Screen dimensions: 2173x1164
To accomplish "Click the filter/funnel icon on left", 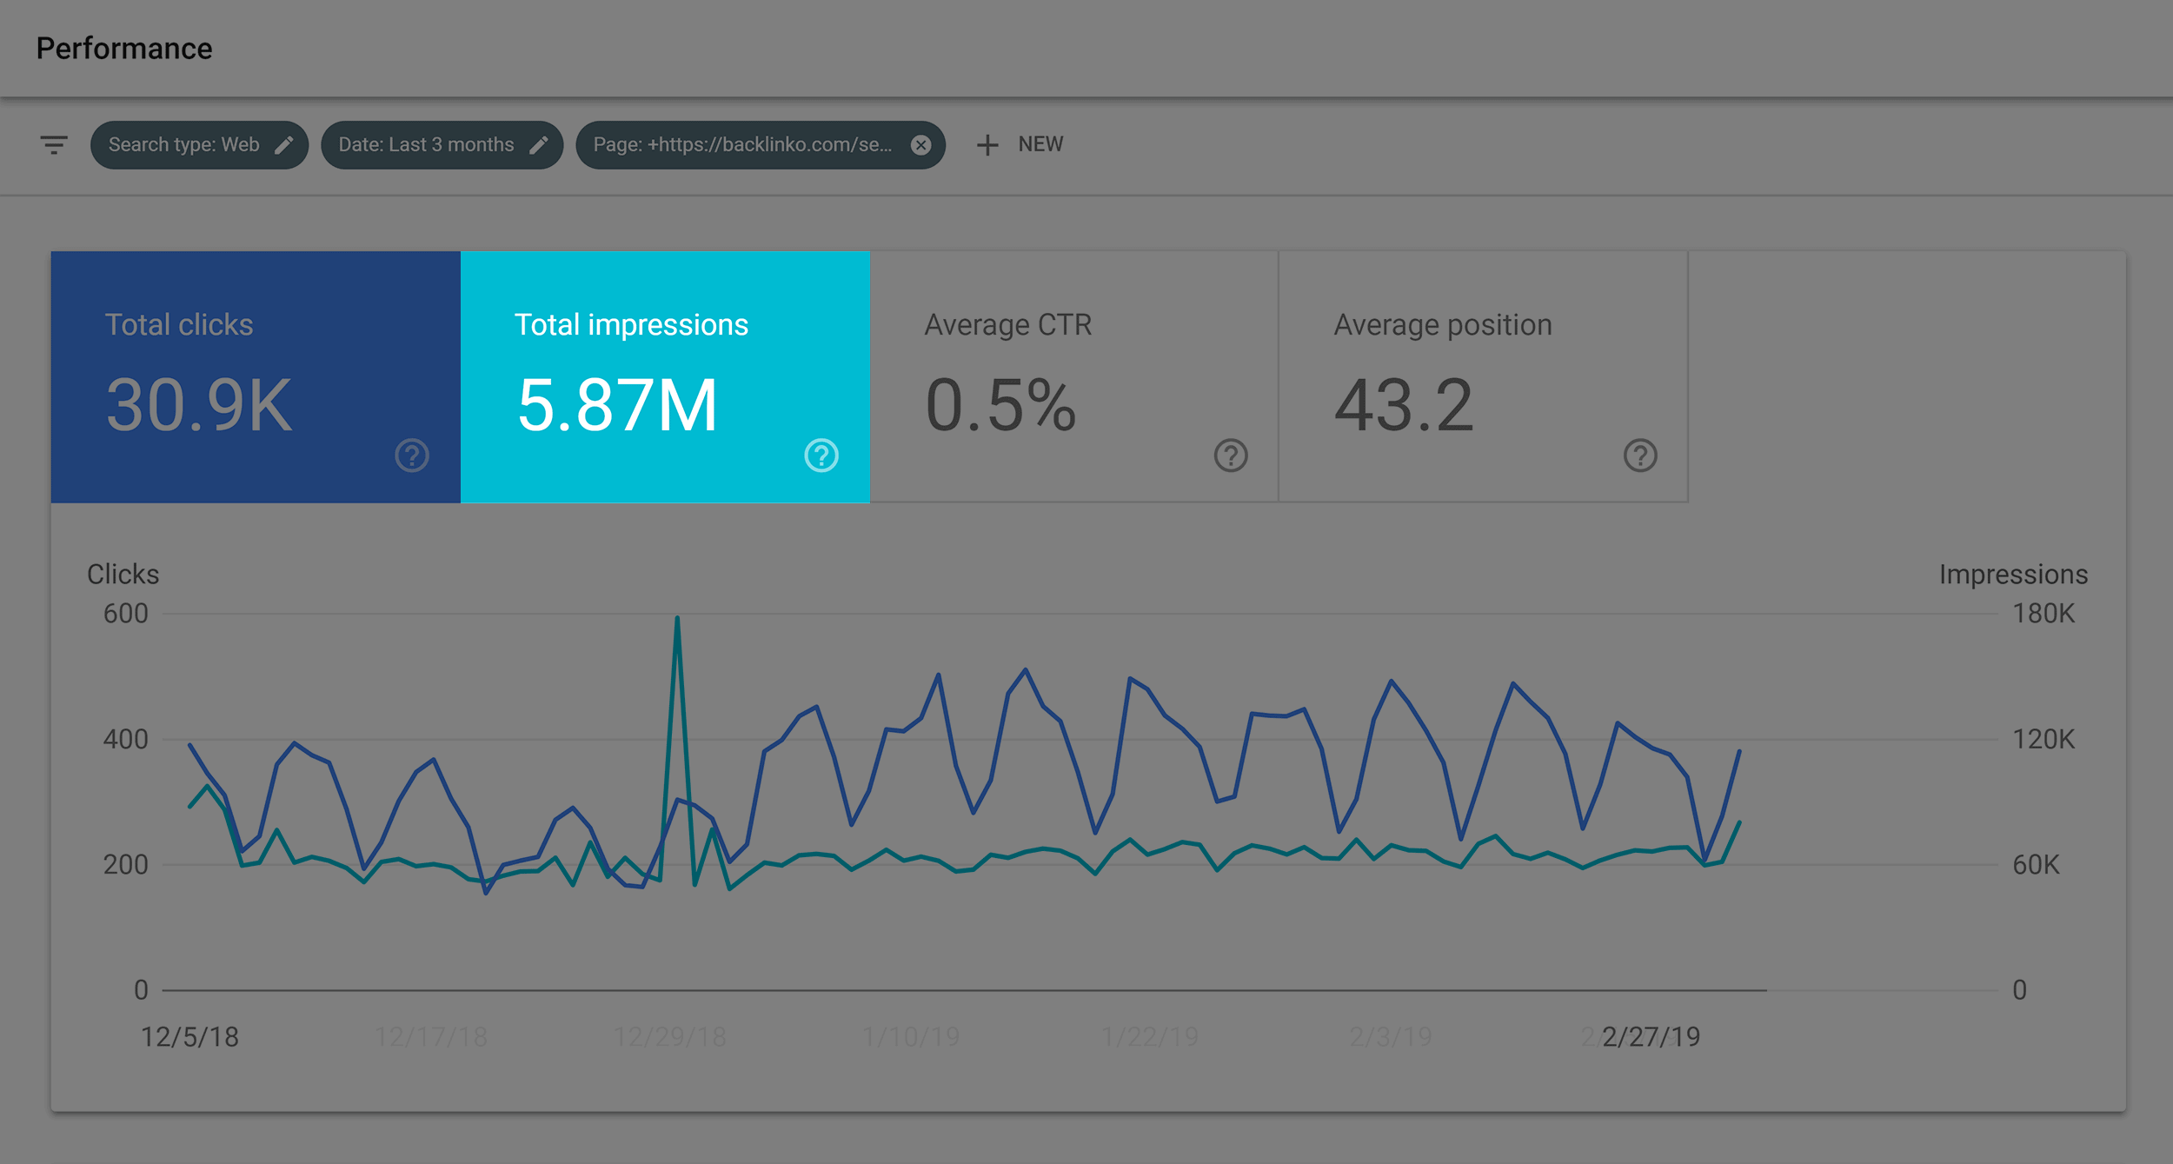I will point(53,145).
